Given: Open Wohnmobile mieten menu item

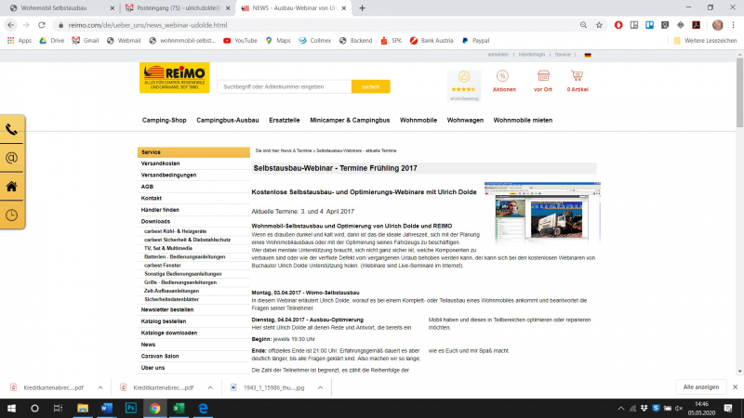Looking at the screenshot, I should [523, 121].
